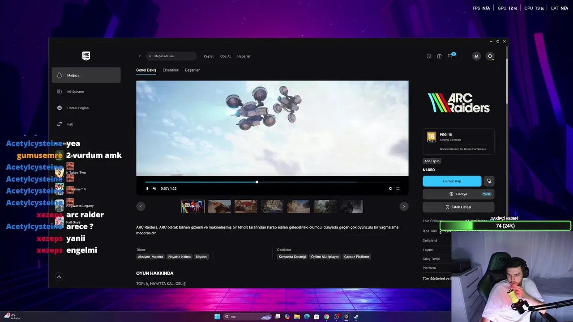The width and height of the screenshot is (573, 322).
Task: Click the Online Multiplayer feature tag
Action: 325,257
